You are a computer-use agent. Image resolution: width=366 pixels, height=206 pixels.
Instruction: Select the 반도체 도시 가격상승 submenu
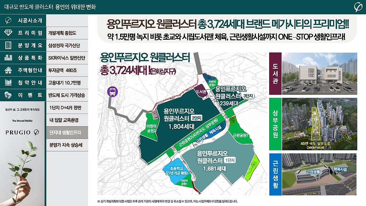click(x=67, y=95)
